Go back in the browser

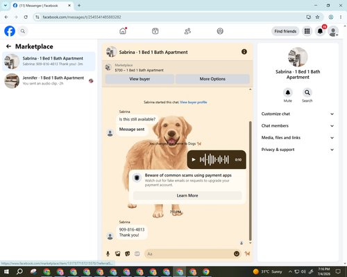pyautogui.click(x=6, y=17)
